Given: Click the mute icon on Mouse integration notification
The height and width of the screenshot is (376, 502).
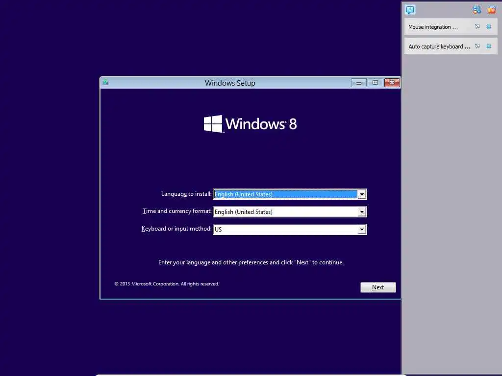Looking at the screenshot, I should 477,26.
